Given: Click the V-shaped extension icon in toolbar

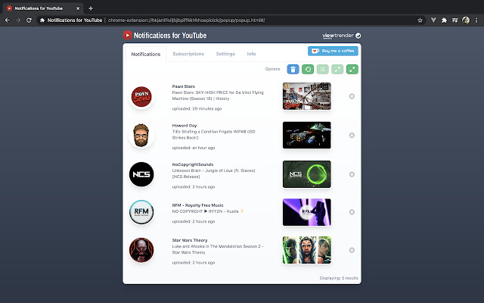Looking at the screenshot, I should pyautogui.click(x=433, y=20).
